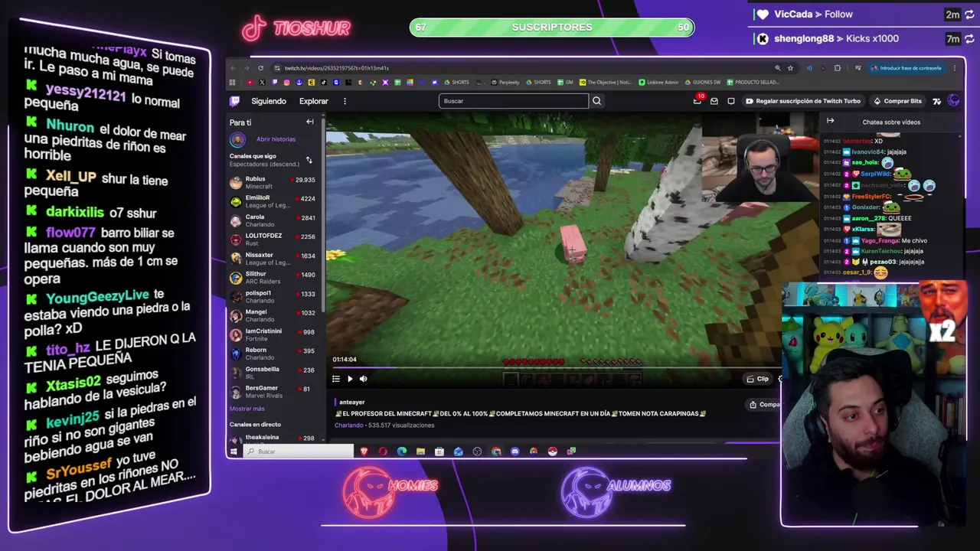Open the whispers speech bubble icon
980x551 pixels.
point(731,101)
